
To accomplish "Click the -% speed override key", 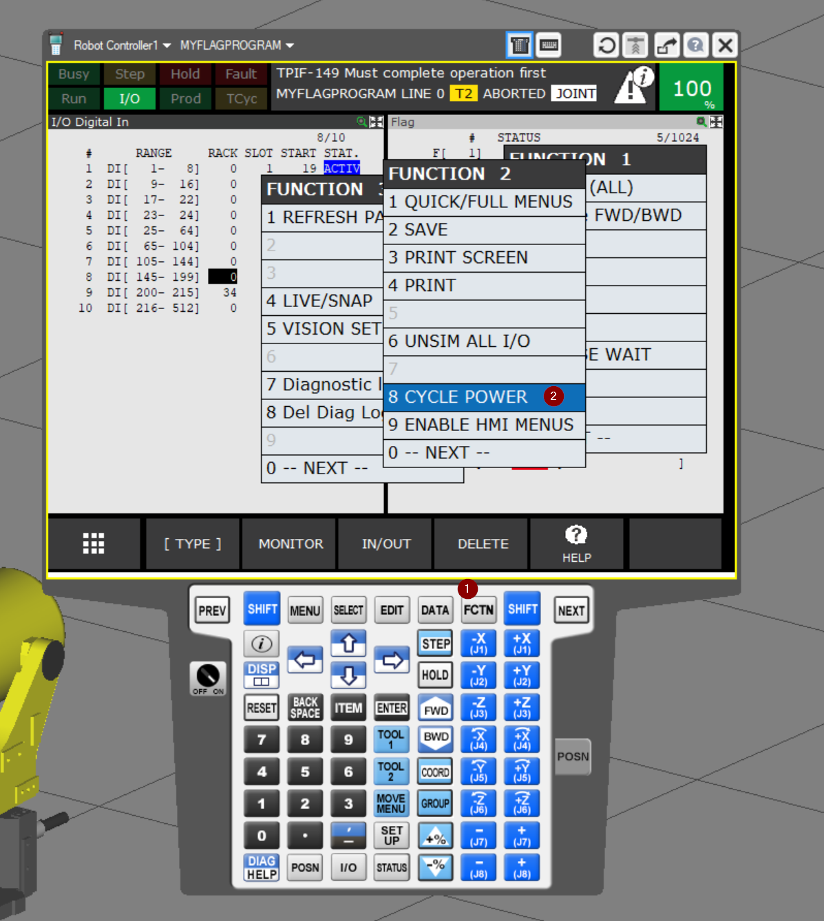I will (436, 867).
